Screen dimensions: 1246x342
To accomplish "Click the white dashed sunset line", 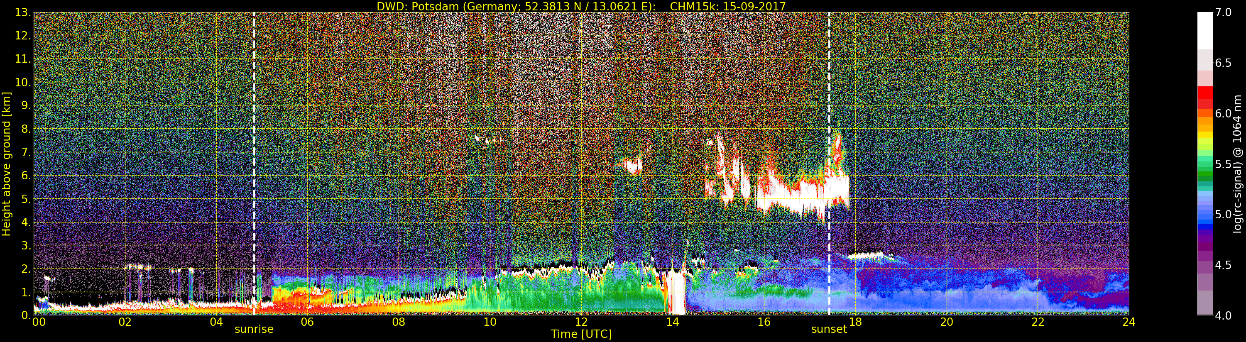I will pyautogui.click(x=829, y=164).
